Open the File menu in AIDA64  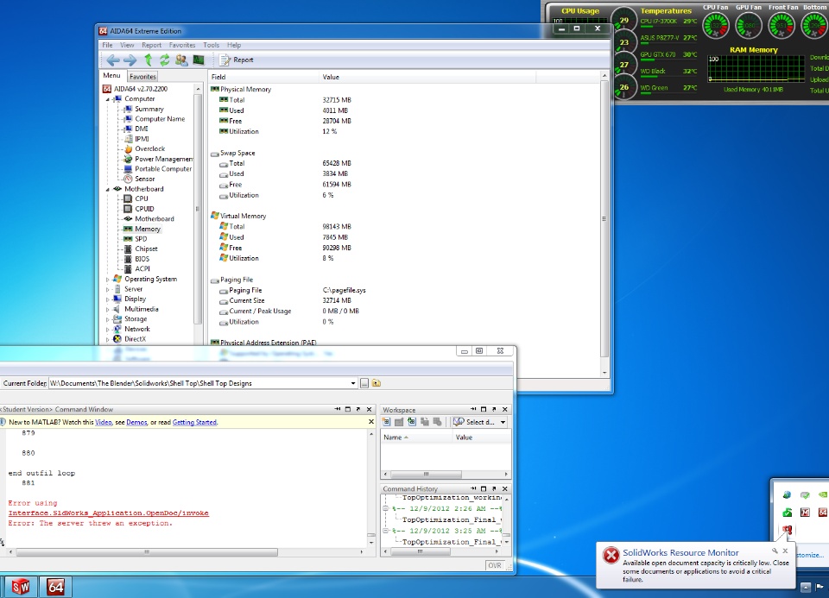(x=107, y=45)
